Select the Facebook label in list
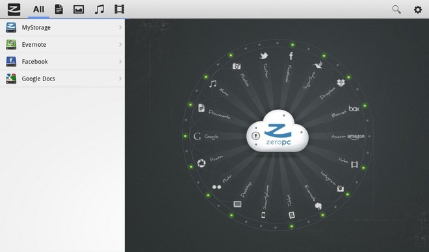 pos(34,62)
